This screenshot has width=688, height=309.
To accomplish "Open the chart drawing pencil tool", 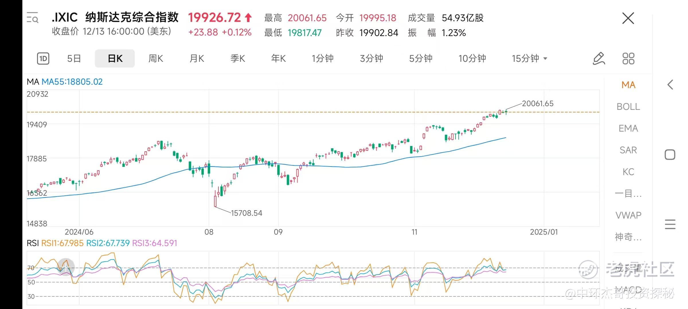I will (599, 59).
